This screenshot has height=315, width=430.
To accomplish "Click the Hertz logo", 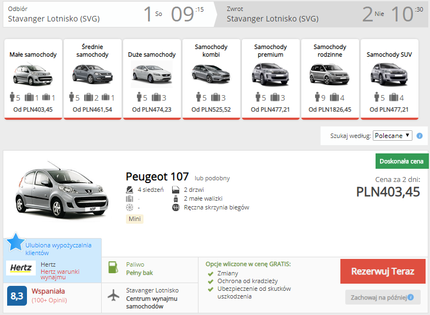I will click(21, 268).
